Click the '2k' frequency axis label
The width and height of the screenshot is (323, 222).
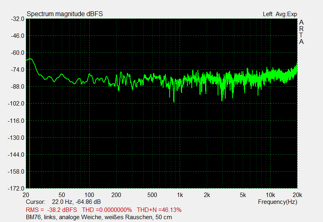[x=207, y=195]
